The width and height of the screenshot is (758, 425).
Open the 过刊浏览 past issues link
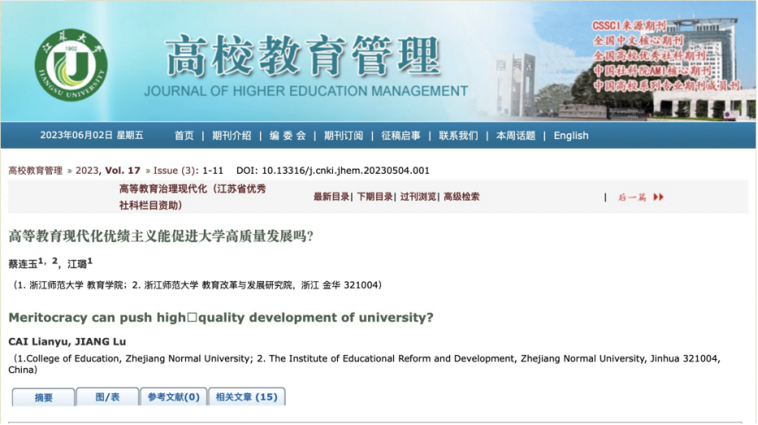pos(418,197)
